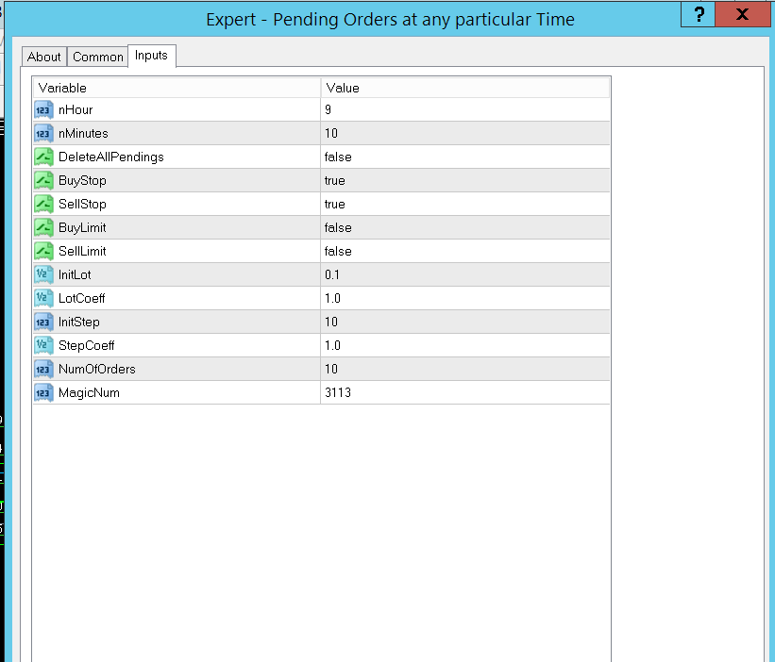The image size is (775, 662).
Task: Select the InitStep value 10
Action: 331,322
